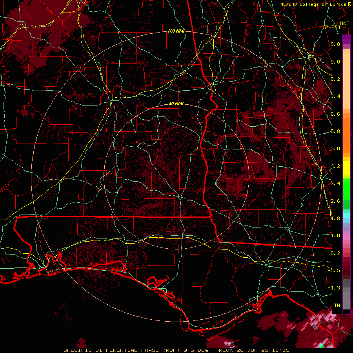Click the 1.0 value on the scale
This screenshot has height=353, width=353.
[335, 236]
